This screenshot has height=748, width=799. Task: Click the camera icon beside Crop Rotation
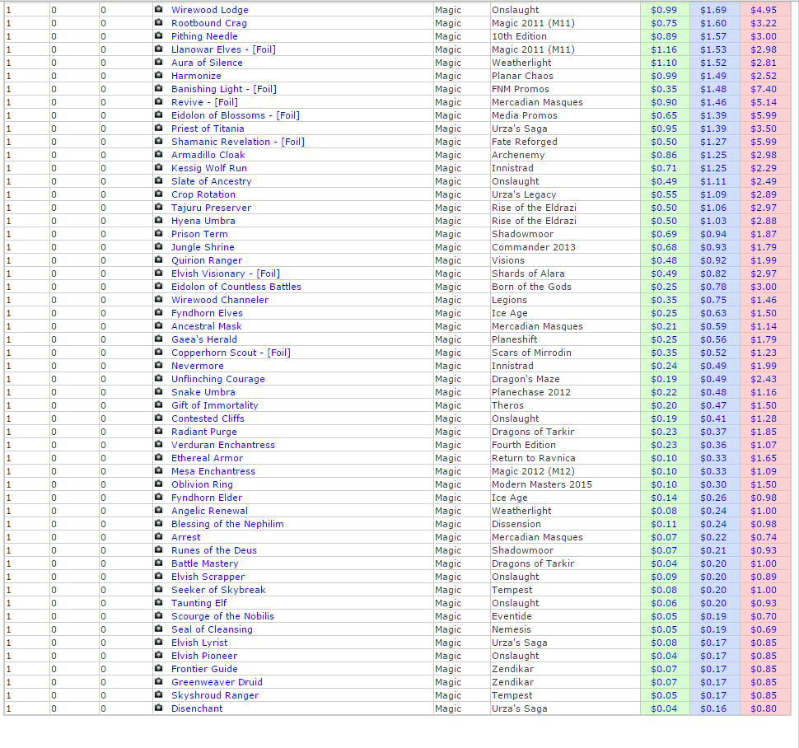click(158, 194)
